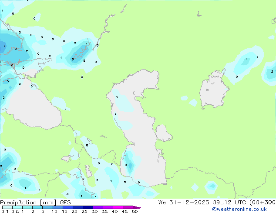This screenshot has width=276, height=213.
Task: Click the '35' legend tick label
Action: click(x=104, y=211)
